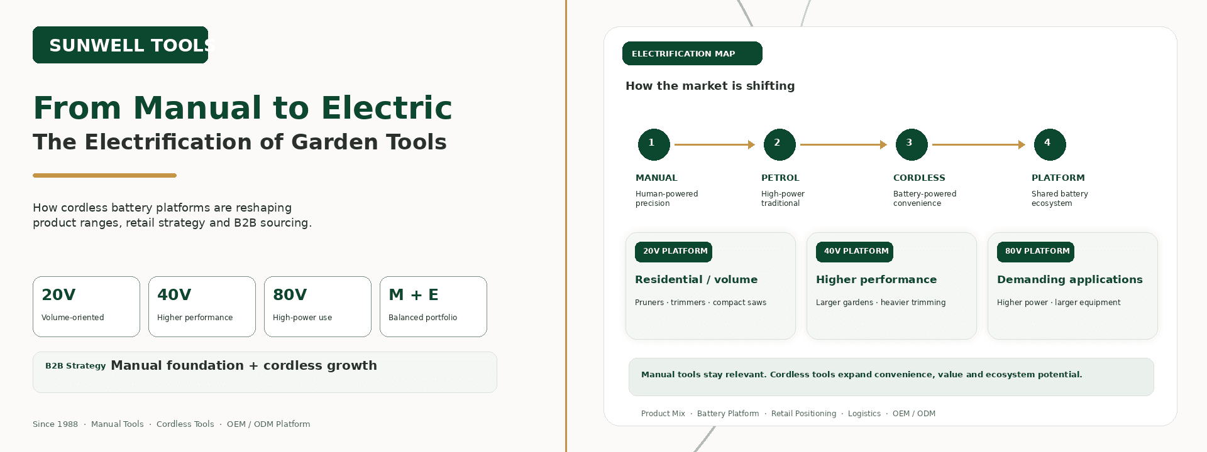This screenshot has width=1207, height=452.
Task: Select the Residential / volume heading
Action: pyautogui.click(x=696, y=279)
